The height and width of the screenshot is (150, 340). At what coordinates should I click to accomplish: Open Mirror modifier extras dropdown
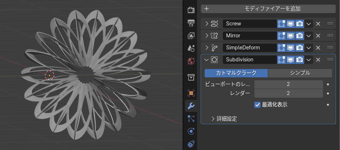pos(309,36)
